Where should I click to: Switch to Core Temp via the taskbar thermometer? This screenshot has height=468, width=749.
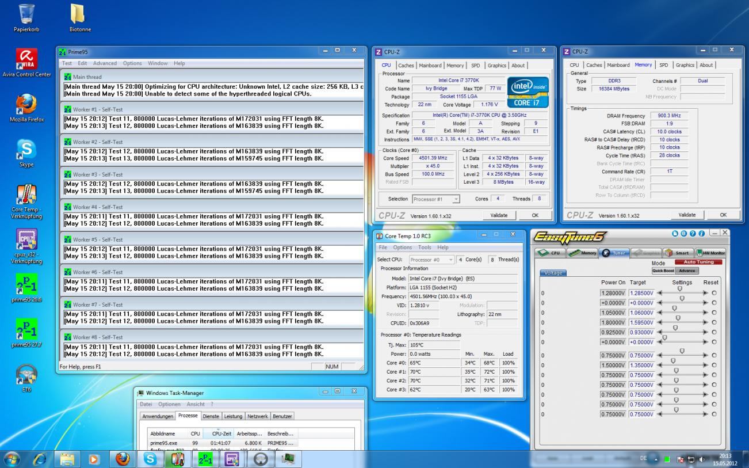pyautogui.click(x=178, y=459)
